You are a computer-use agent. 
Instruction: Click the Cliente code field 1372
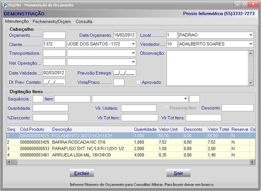[54, 44]
